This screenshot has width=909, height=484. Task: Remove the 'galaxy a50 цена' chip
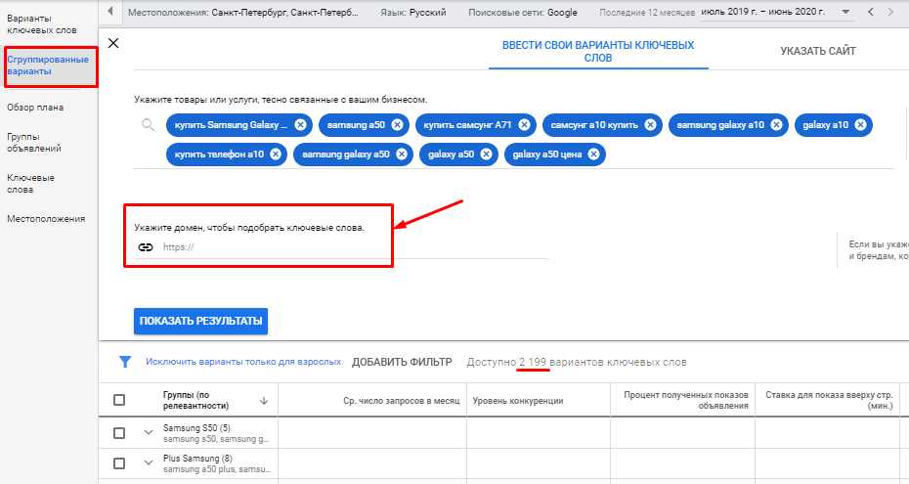[593, 154]
